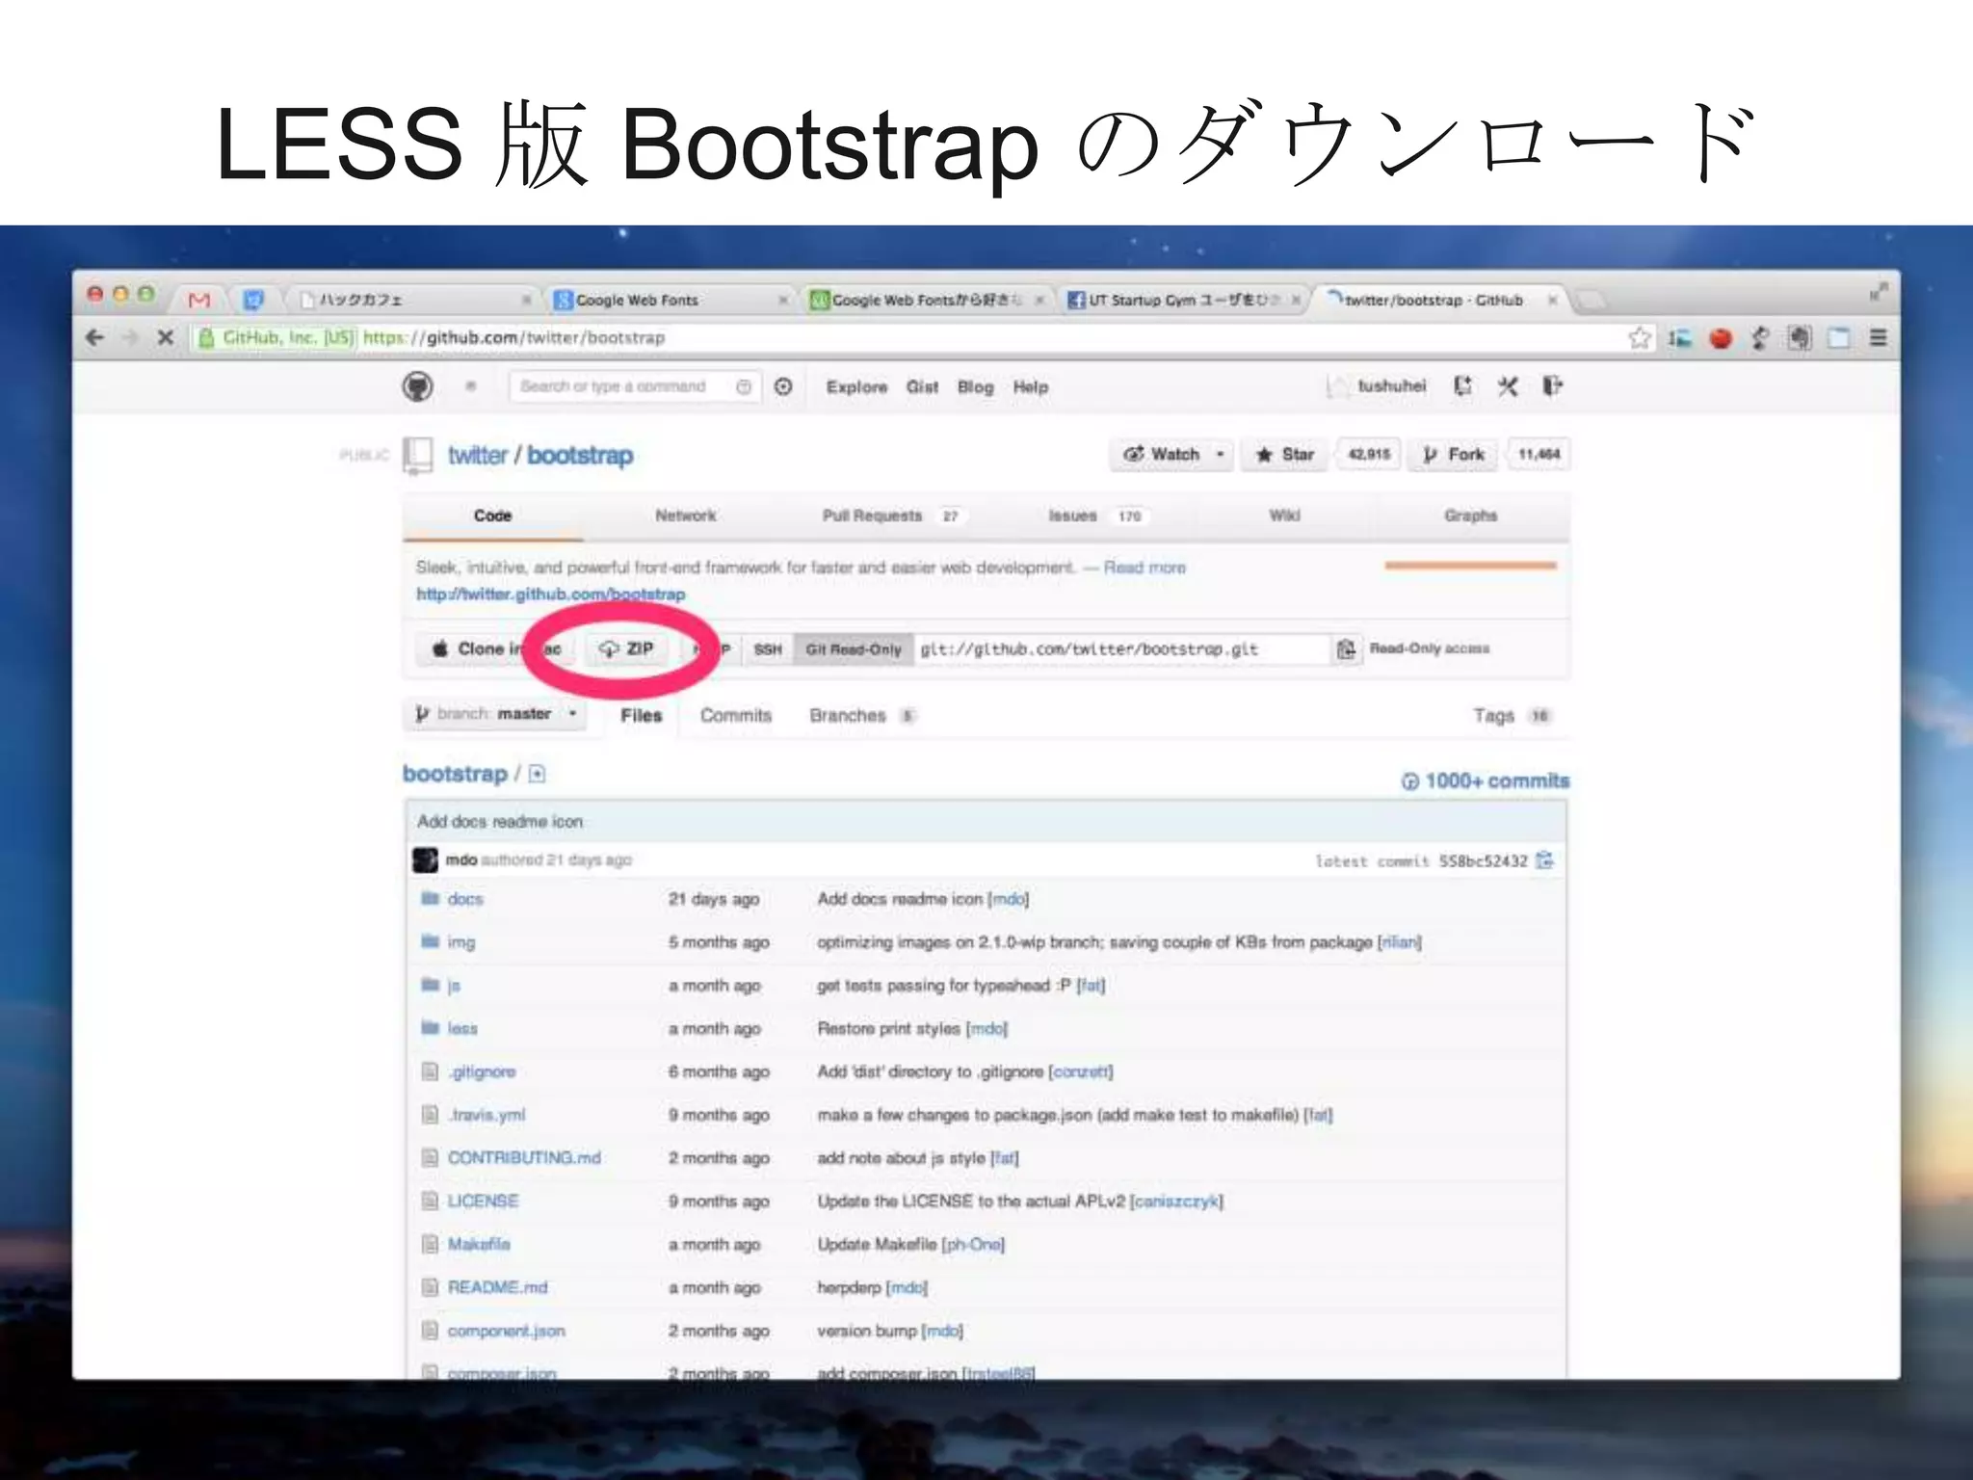View 1000+ commits link
Viewport: 1973px width, 1480px height.
[1486, 780]
